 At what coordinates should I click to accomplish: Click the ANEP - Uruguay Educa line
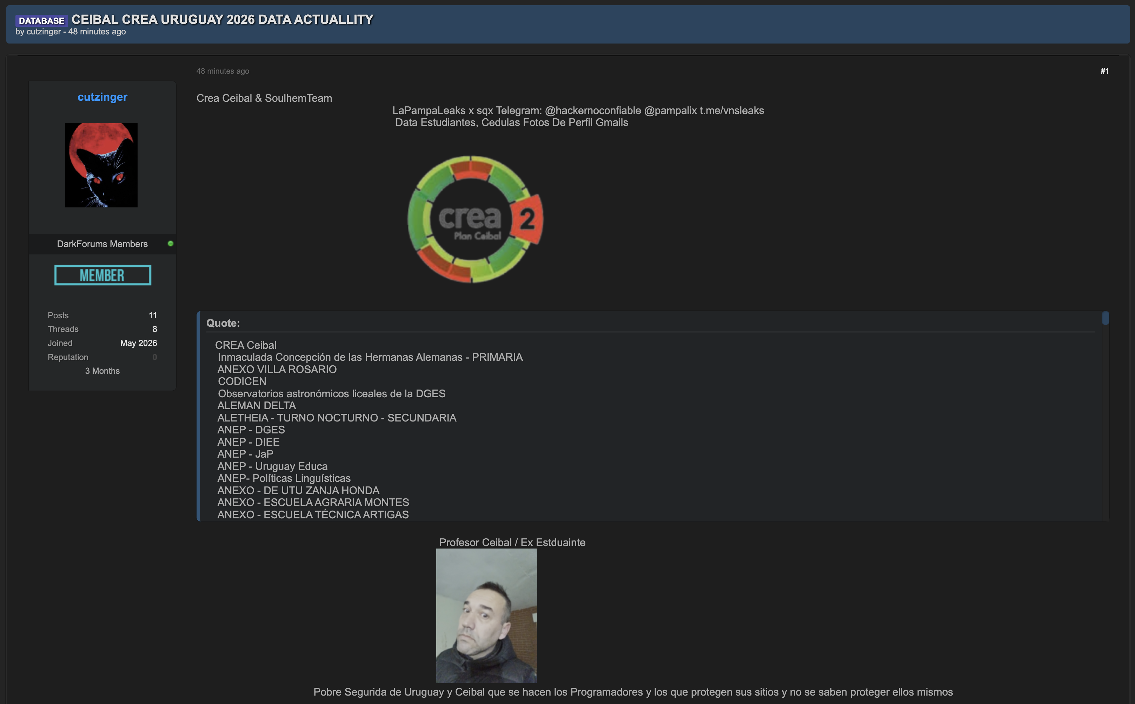coord(272,466)
